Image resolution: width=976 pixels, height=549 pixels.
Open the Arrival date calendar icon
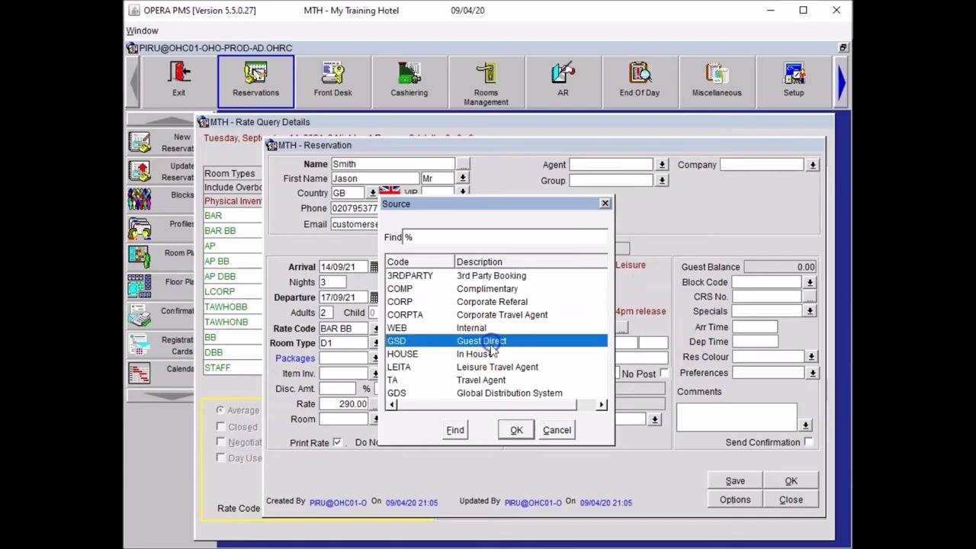tap(374, 268)
